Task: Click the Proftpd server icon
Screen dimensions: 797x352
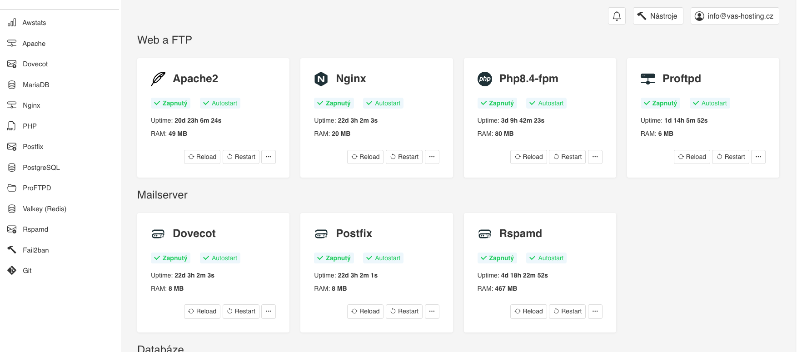Action: pos(648,79)
